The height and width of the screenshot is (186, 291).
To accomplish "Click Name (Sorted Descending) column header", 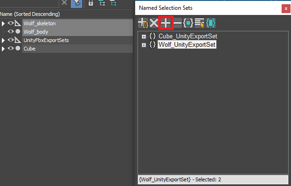I will tap(30, 14).
